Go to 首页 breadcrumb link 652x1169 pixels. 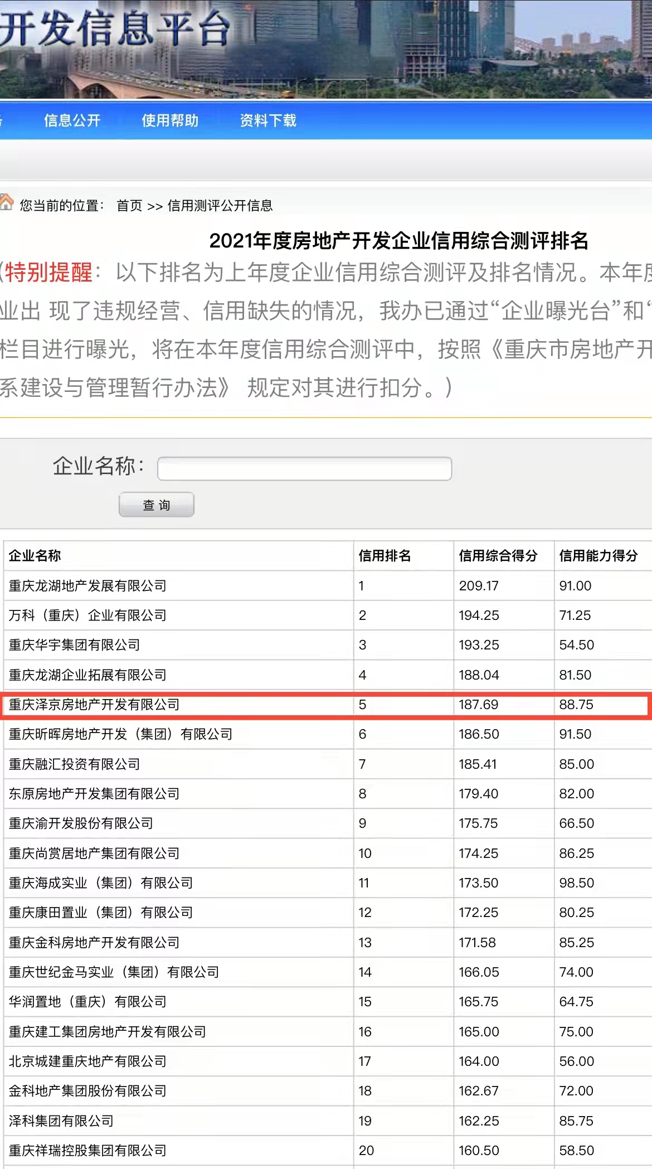coord(129,206)
